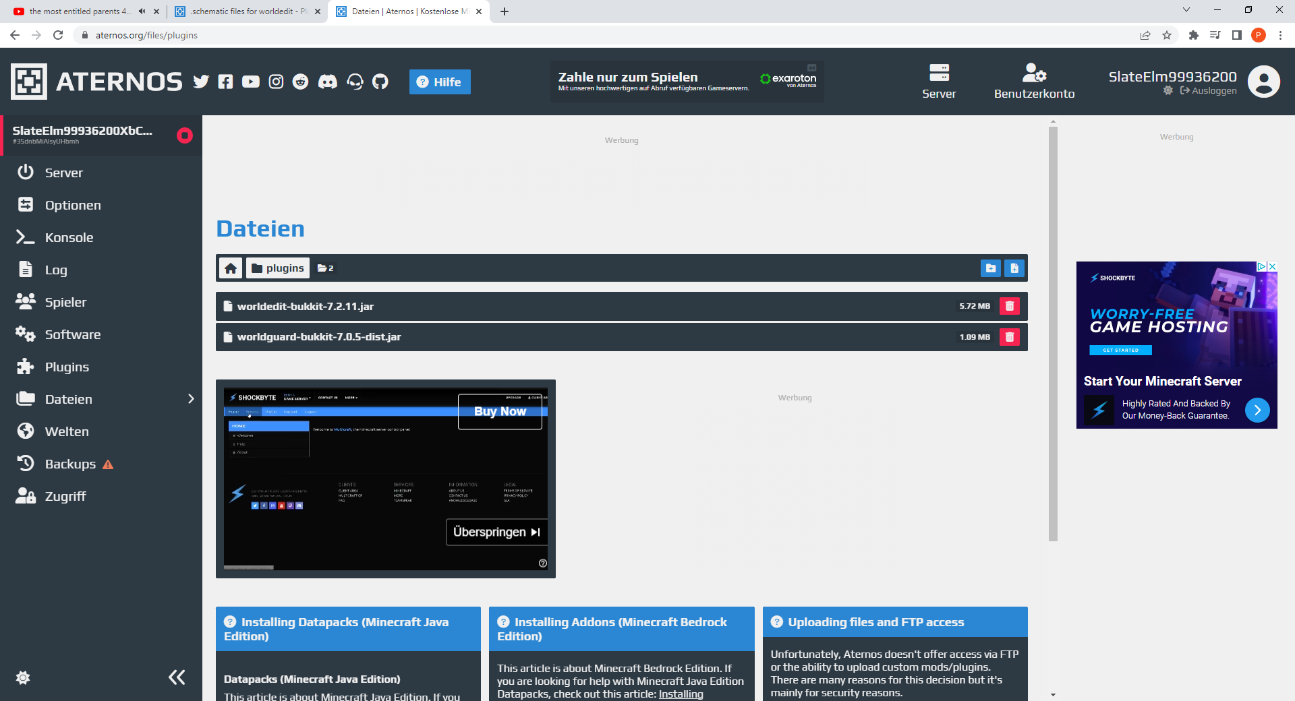This screenshot has width=1295, height=701.
Task: Open sidebar settings gear
Action: point(23,677)
